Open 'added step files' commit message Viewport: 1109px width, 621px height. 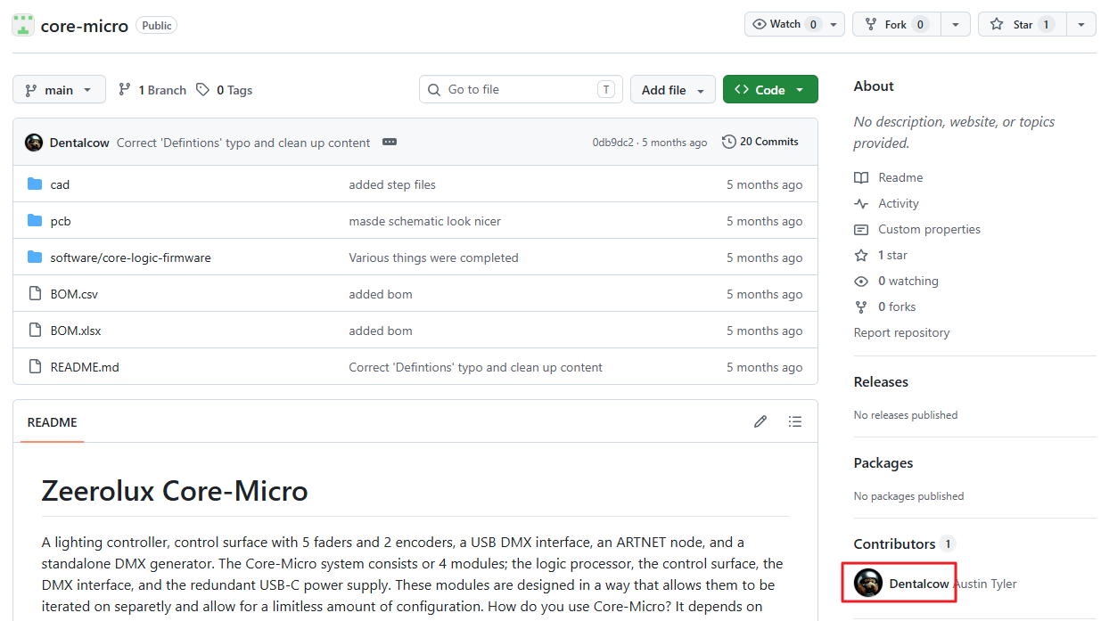[392, 184]
